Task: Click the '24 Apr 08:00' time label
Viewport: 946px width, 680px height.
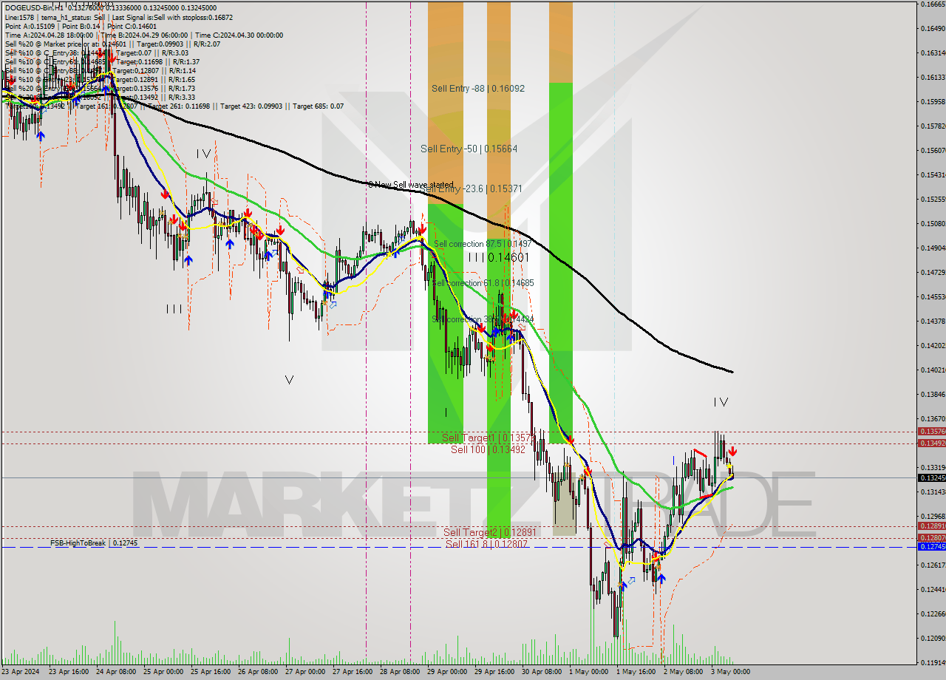Action: point(115,672)
